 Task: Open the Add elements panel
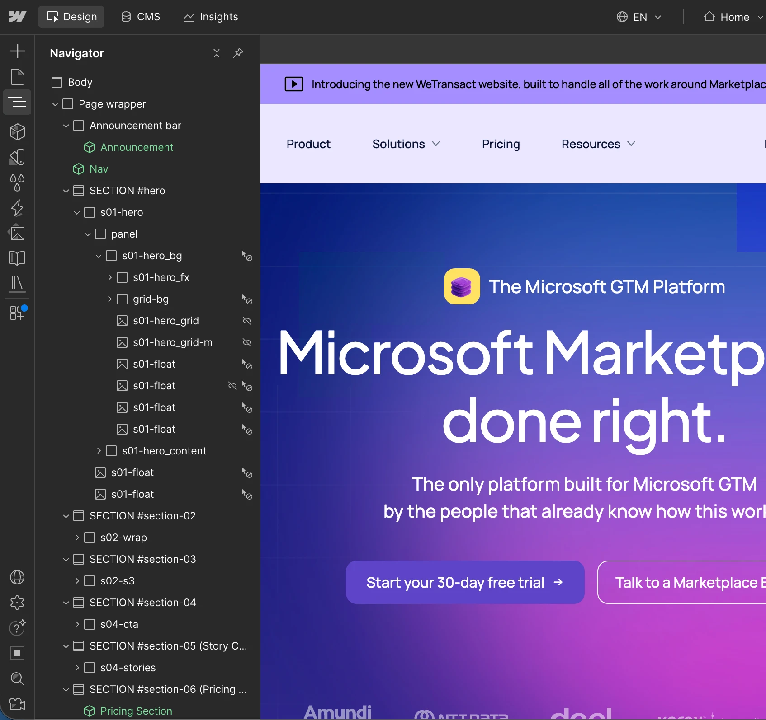pos(17,51)
